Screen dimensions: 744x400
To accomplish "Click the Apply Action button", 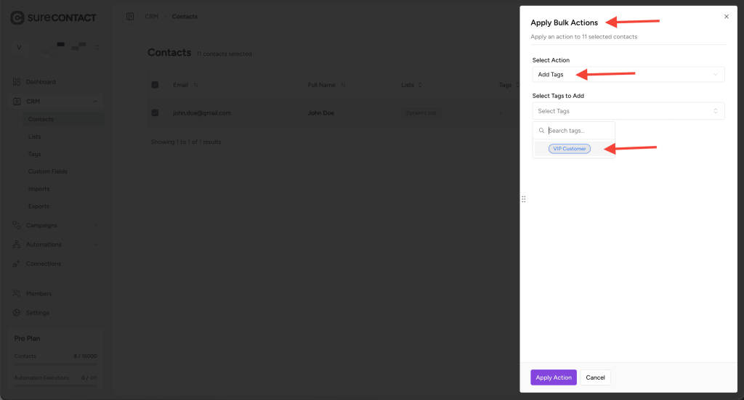I will pos(553,377).
